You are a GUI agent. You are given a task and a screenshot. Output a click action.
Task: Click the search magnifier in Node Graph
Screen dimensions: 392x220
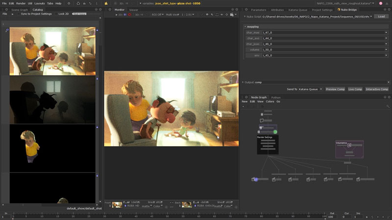[388, 107]
